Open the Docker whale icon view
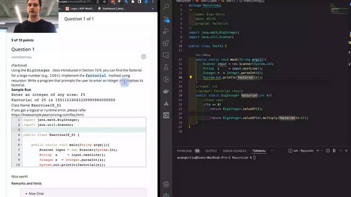Image resolution: width=351 pixels, height=197 pixels. 166,91
